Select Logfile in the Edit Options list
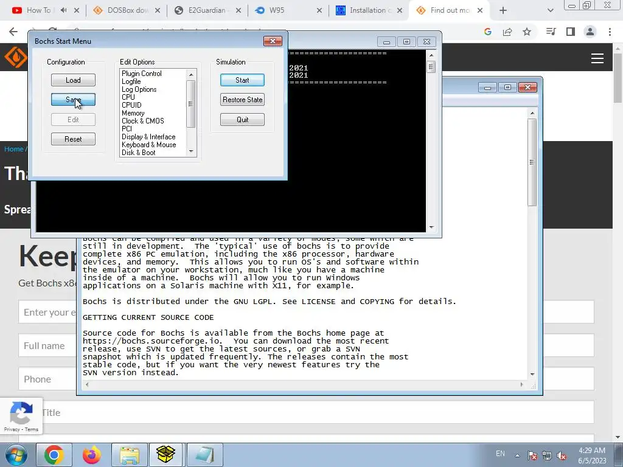 [x=131, y=81]
